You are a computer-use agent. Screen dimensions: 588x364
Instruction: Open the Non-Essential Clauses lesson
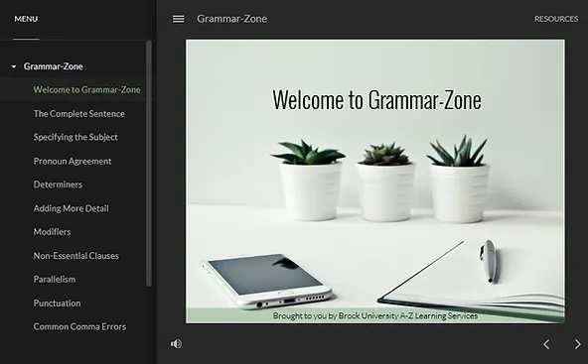(x=76, y=256)
